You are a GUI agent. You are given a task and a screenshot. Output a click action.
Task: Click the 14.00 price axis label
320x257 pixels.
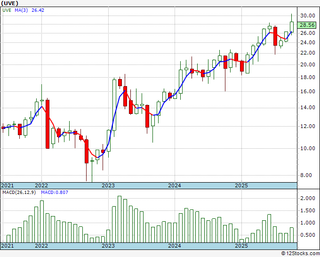click(x=308, y=107)
